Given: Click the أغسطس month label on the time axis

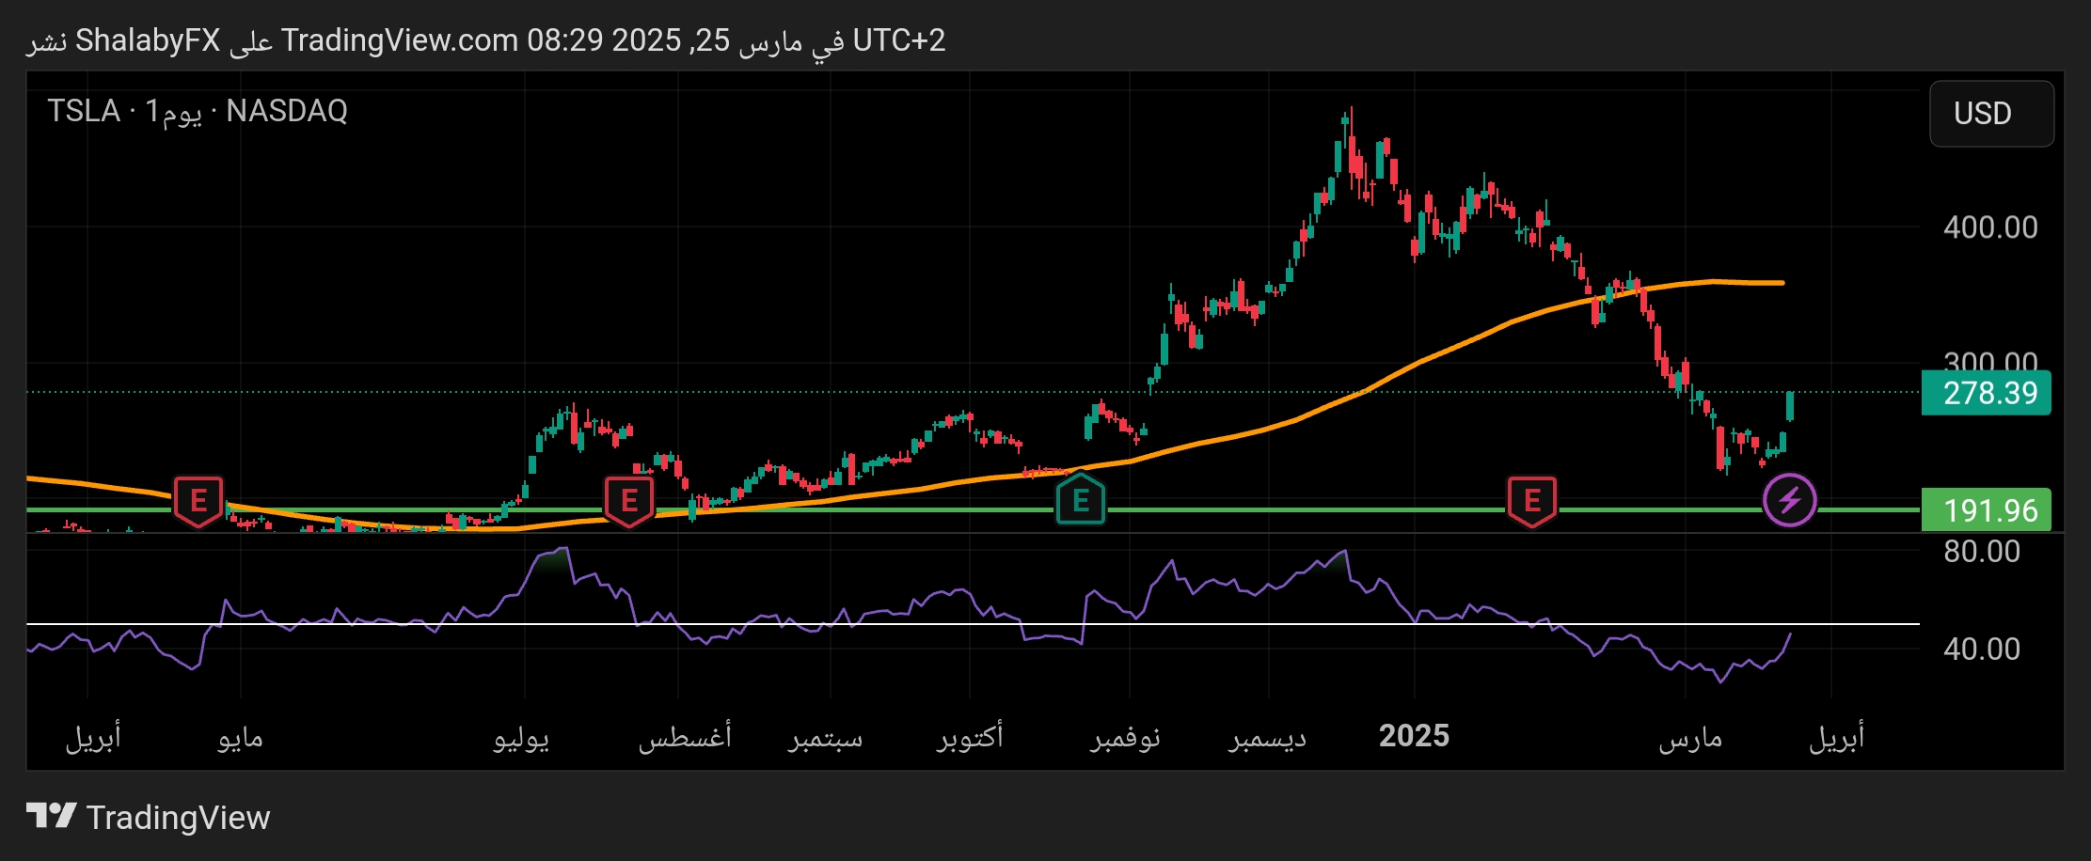Looking at the screenshot, I should coord(685,736).
